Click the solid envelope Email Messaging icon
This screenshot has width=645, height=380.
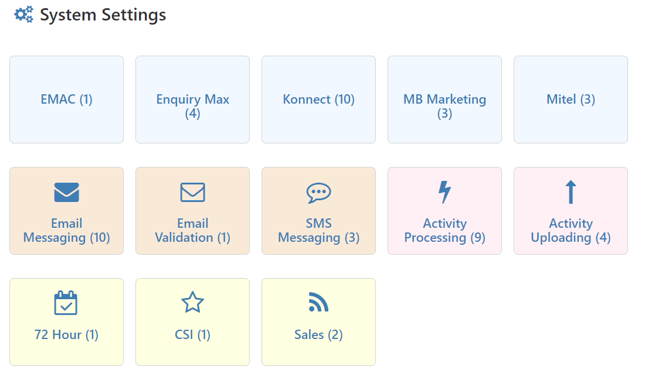[66, 192]
